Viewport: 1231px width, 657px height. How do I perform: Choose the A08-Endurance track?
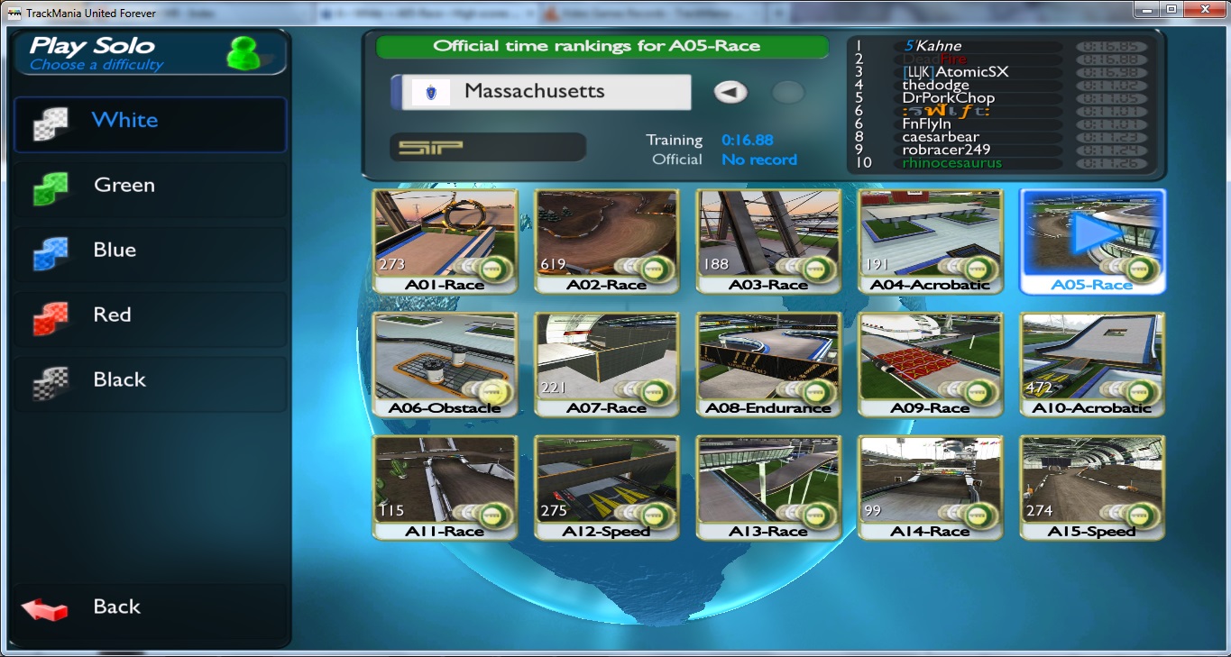point(768,364)
